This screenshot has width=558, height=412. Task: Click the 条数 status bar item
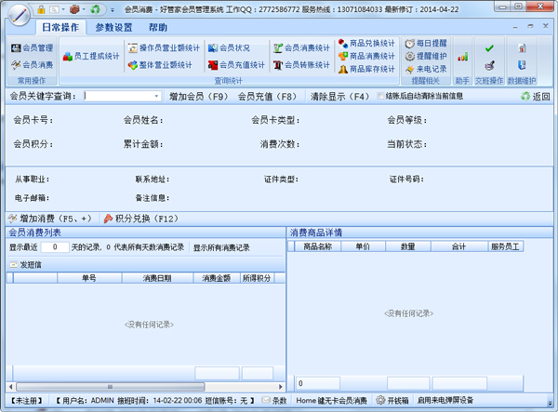tap(274, 401)
